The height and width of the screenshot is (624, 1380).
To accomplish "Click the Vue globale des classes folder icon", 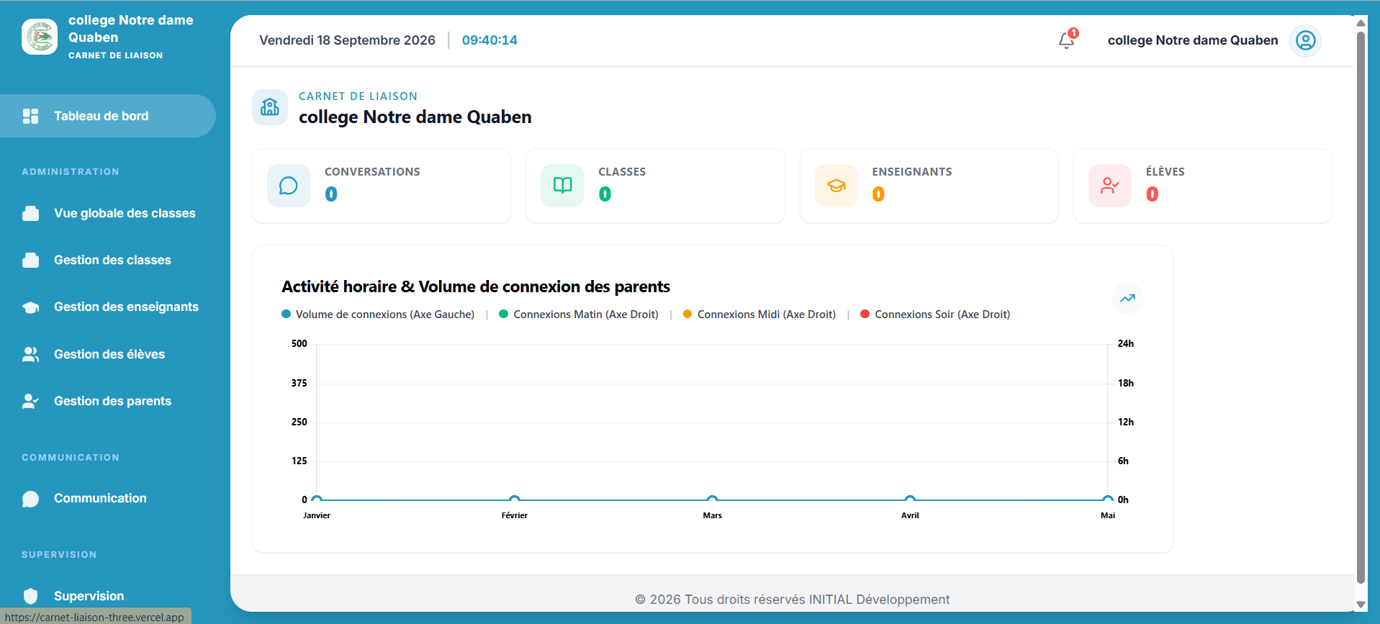I will (30, 213).
